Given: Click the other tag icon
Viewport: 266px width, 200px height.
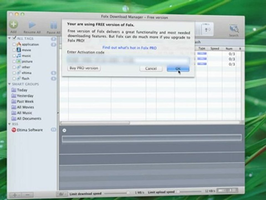Looking at the screenshot, I should pos(19,67).
